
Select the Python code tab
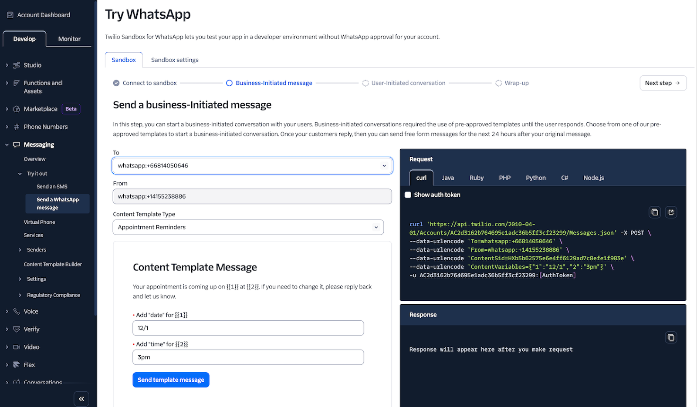[535, 178]
